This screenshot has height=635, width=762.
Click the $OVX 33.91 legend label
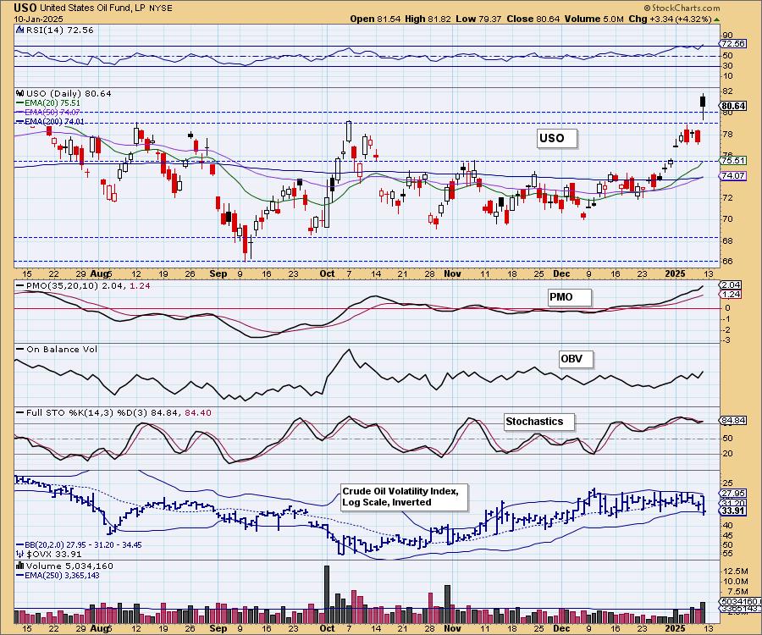click(49, 554)
